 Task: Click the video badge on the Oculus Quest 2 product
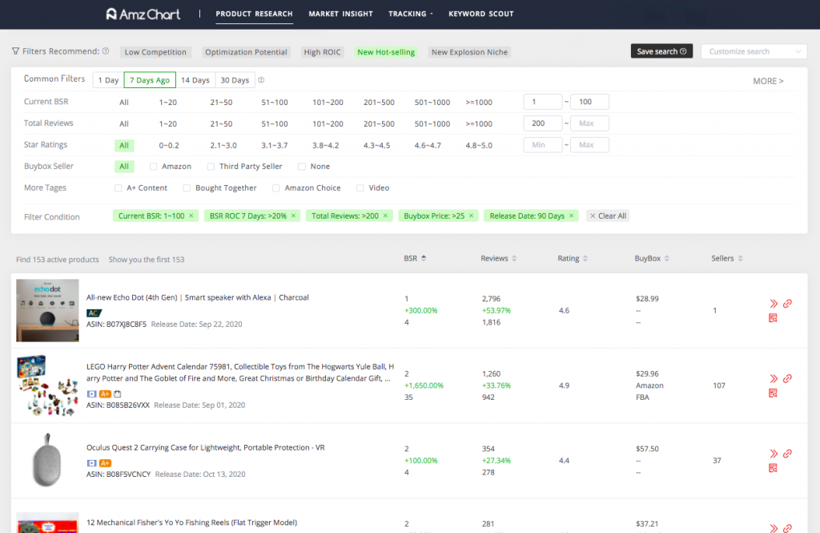(x=91, y=462)
